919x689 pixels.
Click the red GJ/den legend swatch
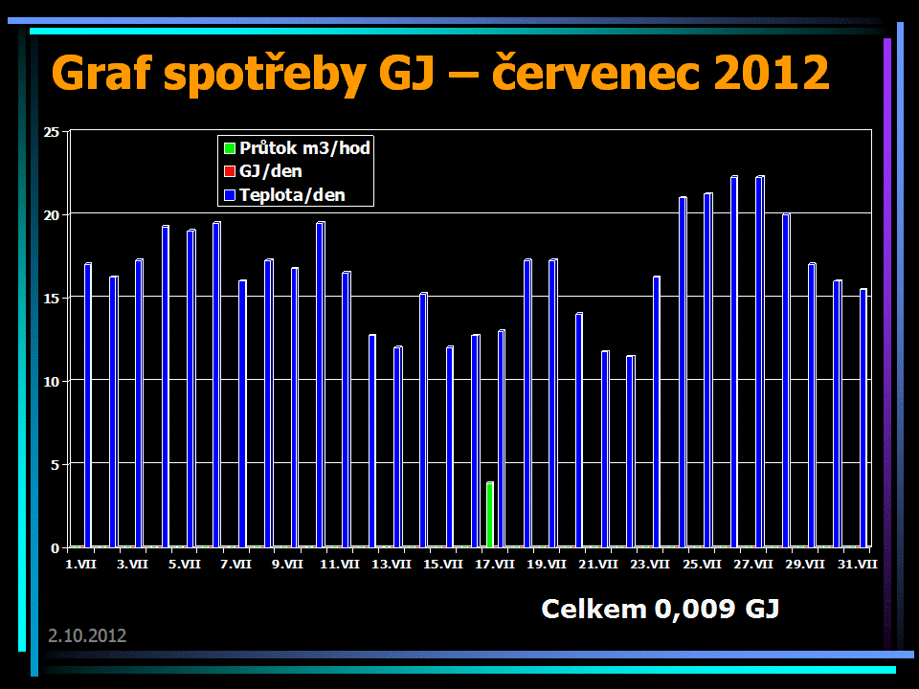point(230,172)
